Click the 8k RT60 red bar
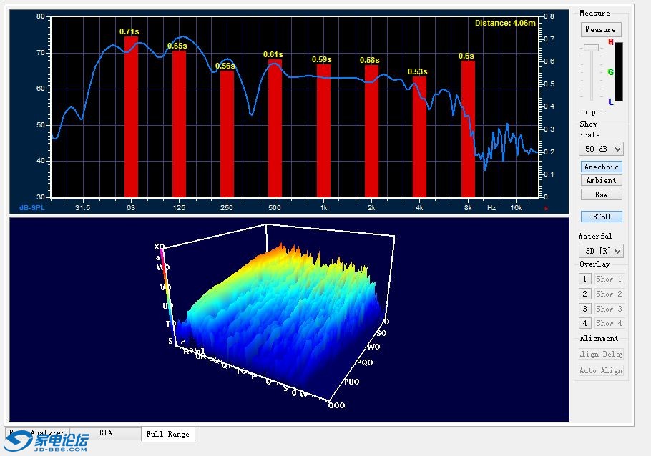This screenshot has height=456, width=651. 468,129
